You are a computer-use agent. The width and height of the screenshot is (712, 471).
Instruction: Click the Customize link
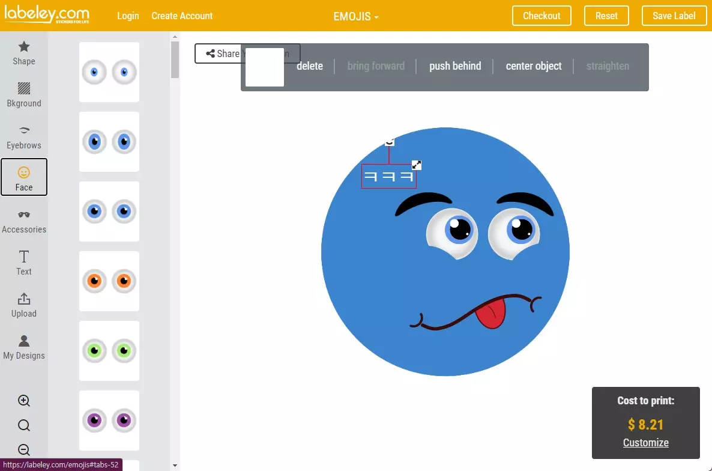(646, 443)
